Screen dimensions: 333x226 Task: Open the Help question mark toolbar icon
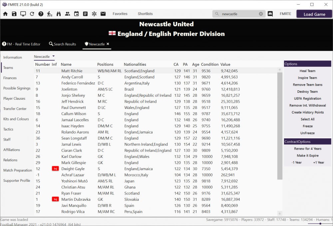(41, 14)
